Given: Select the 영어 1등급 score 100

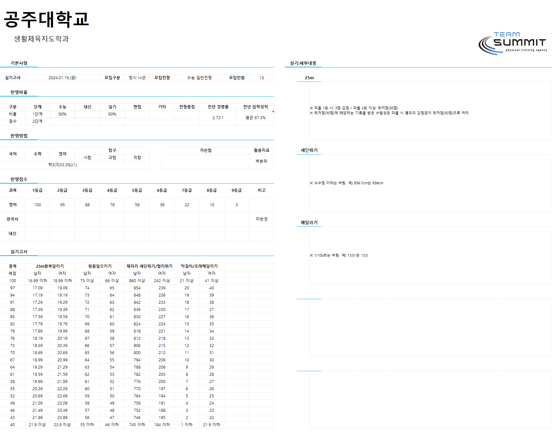Looking at the screenshot, I should (x=37, y=205).
